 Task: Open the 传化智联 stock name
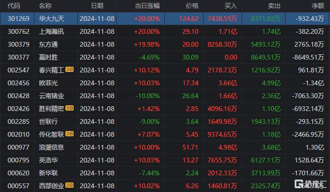point(52,134)
